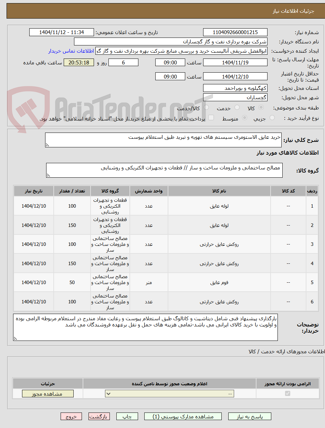Select the جزیی purchase type radio
Screen dimensions: 325x428
click(272, 118)
